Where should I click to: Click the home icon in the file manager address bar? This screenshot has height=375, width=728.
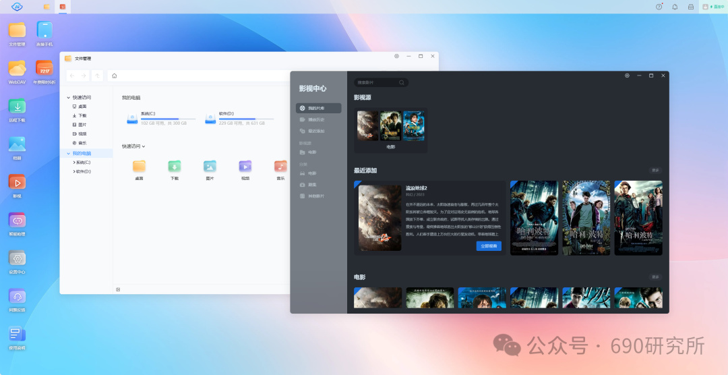pyautogui.click(x=115, y=76)
